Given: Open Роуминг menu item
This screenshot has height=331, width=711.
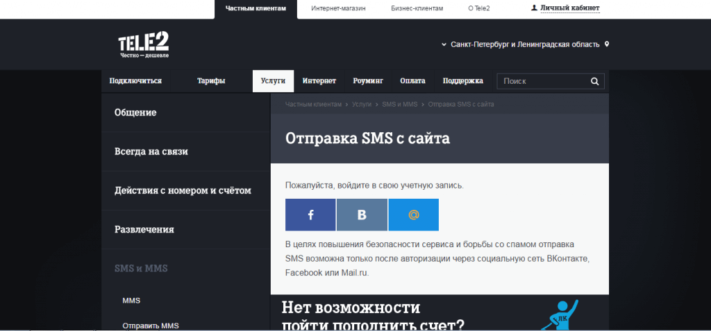Looking at the screenshot, I should (368, 81).
